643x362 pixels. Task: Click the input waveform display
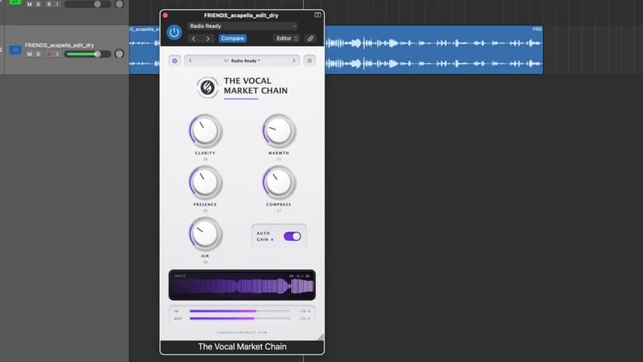coord(242,285)
